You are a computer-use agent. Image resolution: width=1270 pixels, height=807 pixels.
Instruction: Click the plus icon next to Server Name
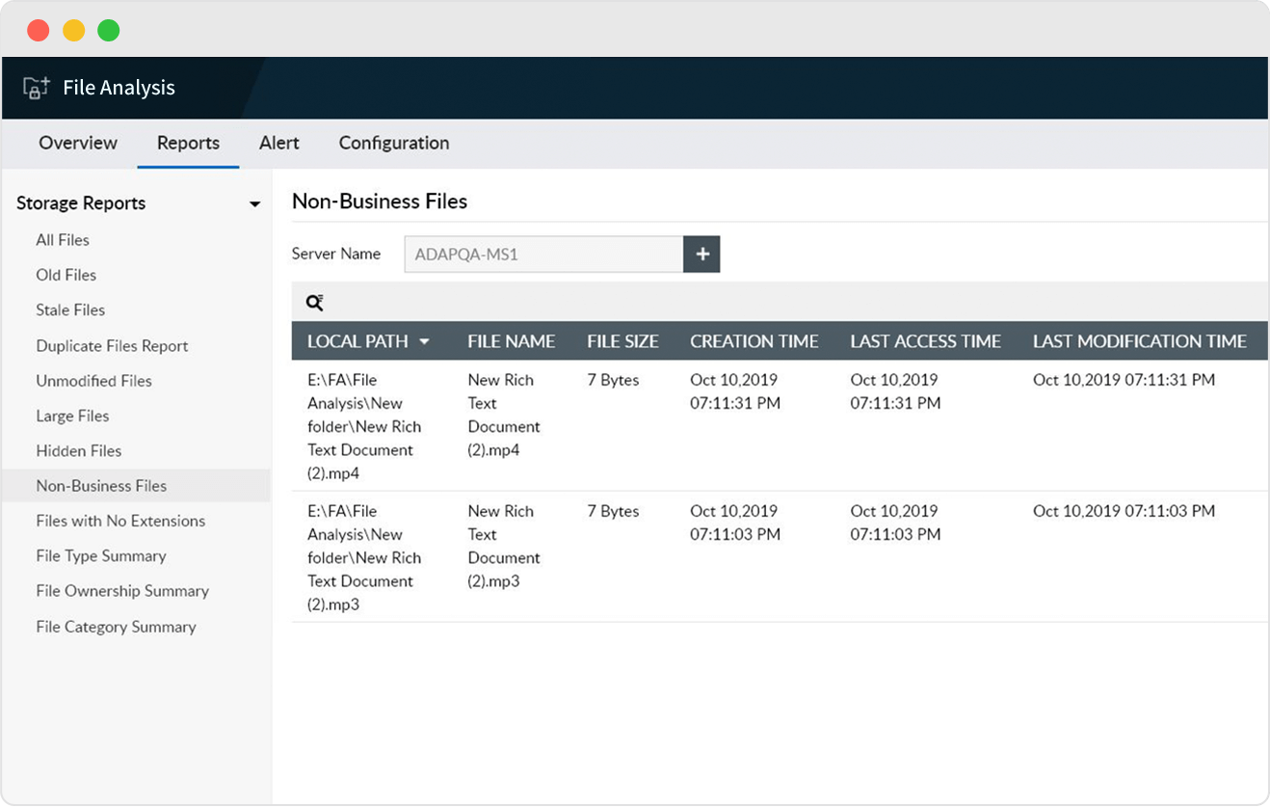point(702,254)
